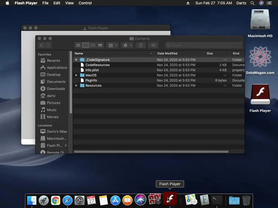Open dartz home folder in sidebar
Image resolution: width=278 pixels, height=208 pixels.
tap(48, 96)
